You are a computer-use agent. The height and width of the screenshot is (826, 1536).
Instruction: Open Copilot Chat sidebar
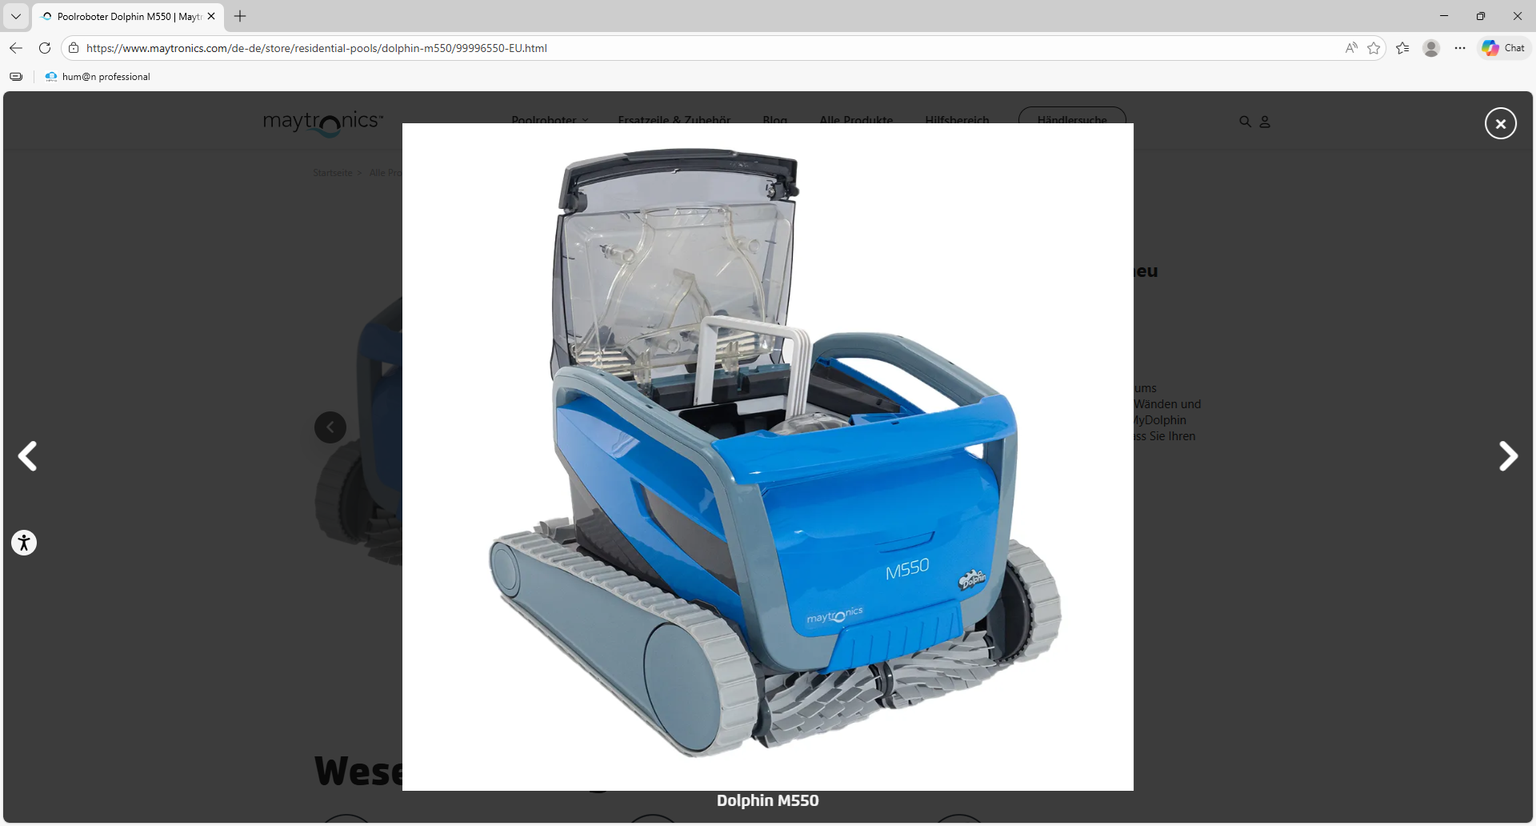tap(1503, 48)
